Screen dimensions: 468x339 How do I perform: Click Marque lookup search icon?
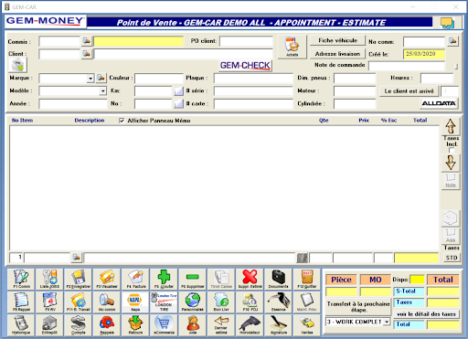[101, 78]
